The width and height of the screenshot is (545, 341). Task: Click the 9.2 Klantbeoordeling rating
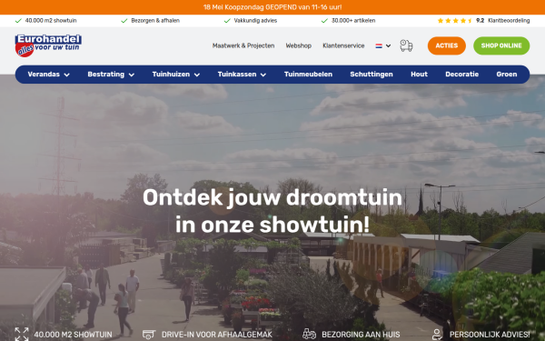click(x=503, y=21)
